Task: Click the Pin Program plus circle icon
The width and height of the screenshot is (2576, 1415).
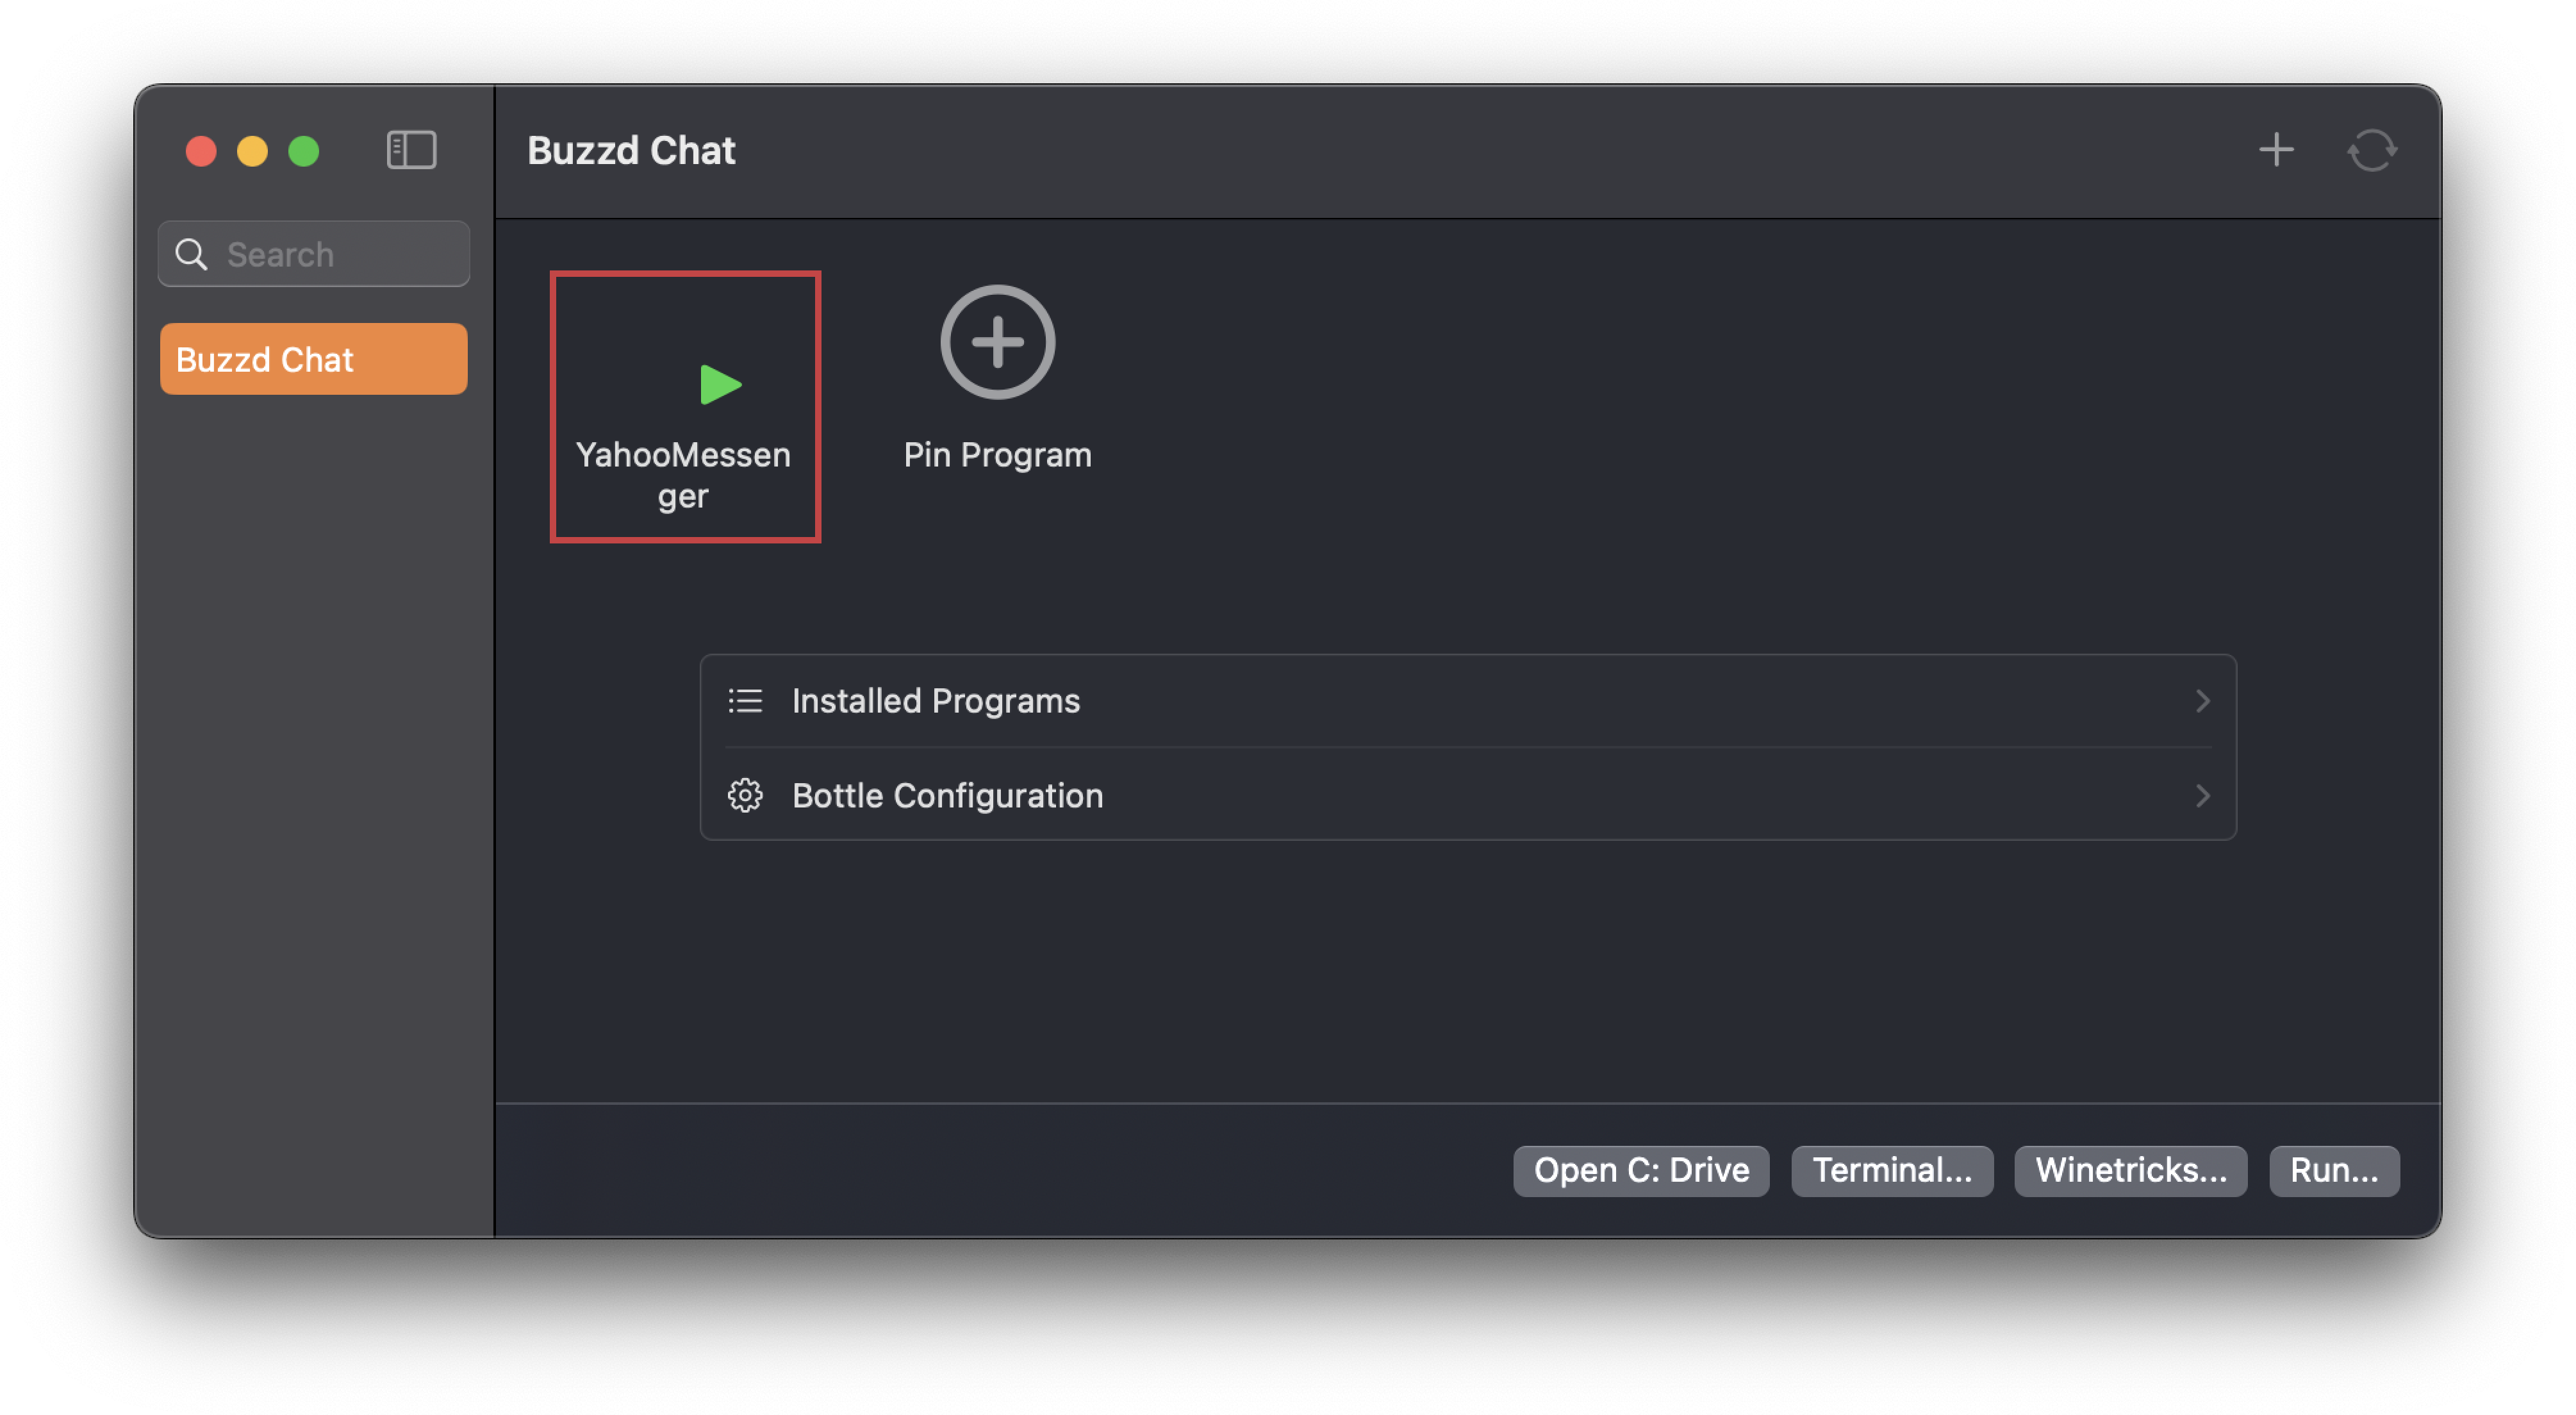Action: [x=997, y=342]
